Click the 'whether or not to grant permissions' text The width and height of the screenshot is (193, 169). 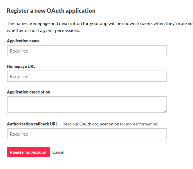coord(44,30)
